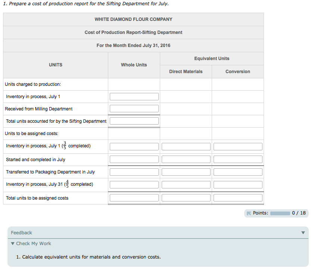Viewport: 314px width, 269px height.
Task: Click Received from Milling Department whole units field
Action: click(x=134, y=109)
